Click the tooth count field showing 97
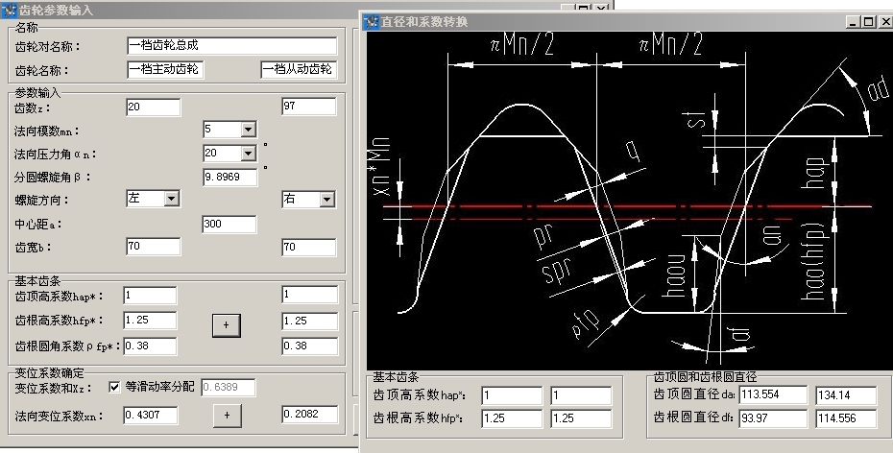This screenshot has width=893, height=453. point(309,107)
